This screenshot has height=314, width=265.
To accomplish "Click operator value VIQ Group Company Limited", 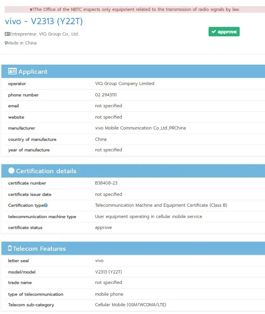I will click(125, 83).
